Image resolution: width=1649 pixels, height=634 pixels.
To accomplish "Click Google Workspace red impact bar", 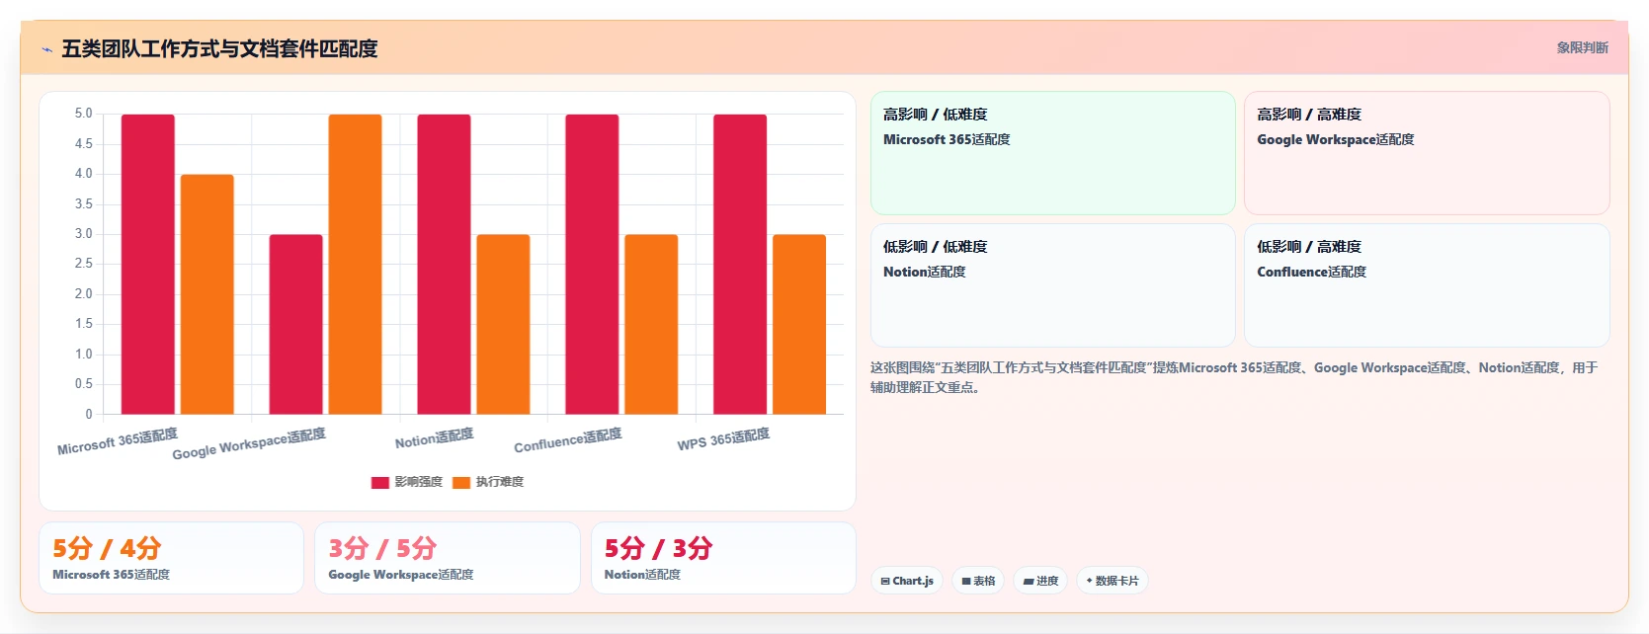I will point(296,324).
